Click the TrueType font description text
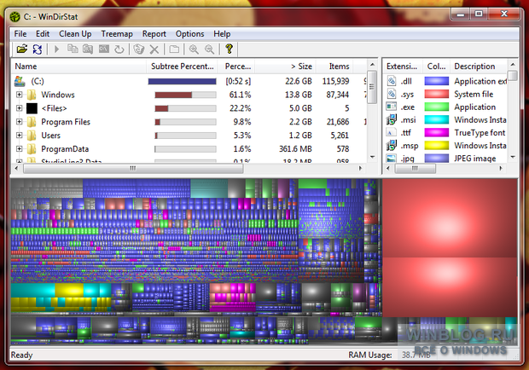This screenshot has height=370, width=529. (x=480, y=133)
